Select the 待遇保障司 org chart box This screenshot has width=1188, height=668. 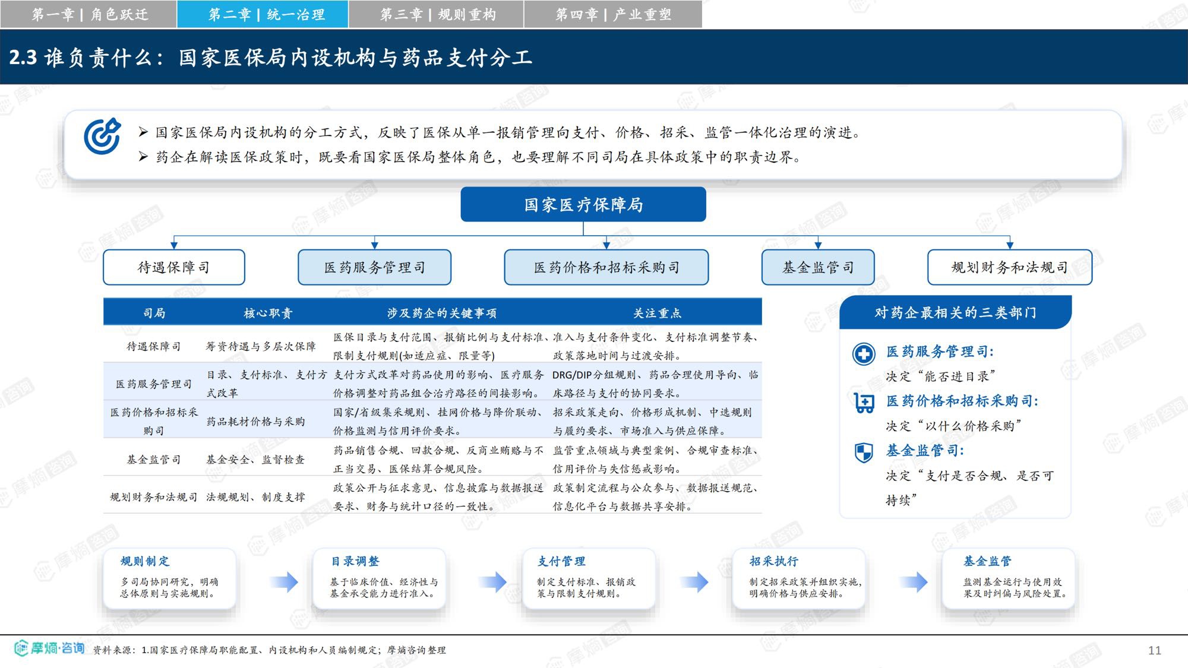[174, 267]
